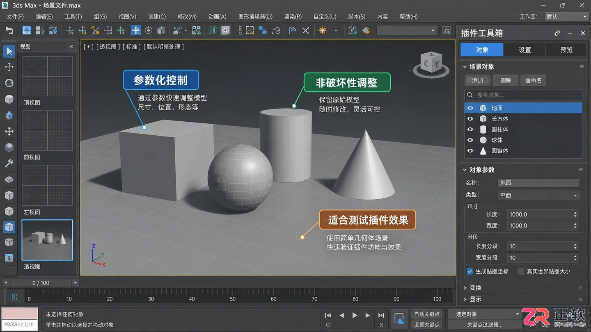Select the arrow selection tool in left sidebar
This screenshot has height=332, width=591.
click(x=9, y=51)
